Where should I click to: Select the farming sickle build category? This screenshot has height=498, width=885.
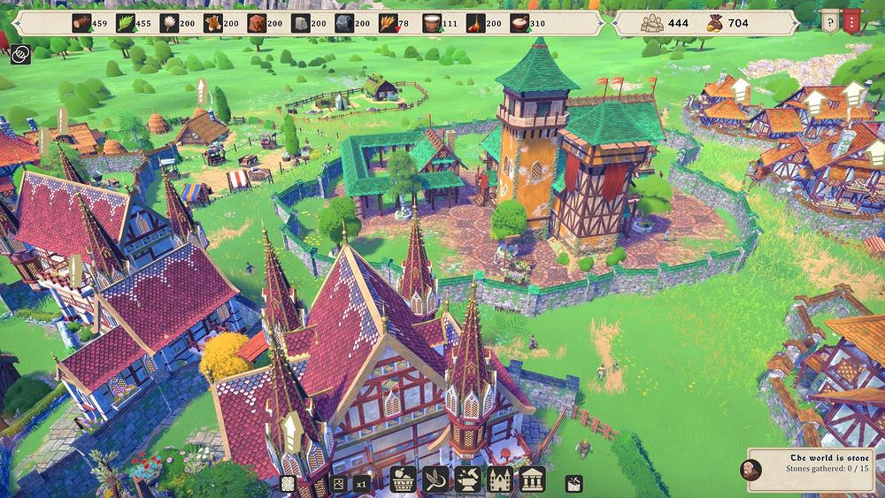point(435,479)
